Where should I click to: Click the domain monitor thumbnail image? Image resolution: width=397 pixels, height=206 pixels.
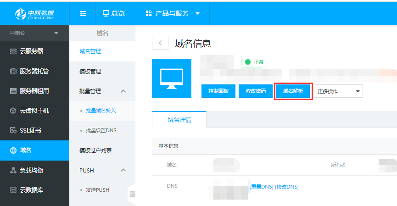pos(171,78)
